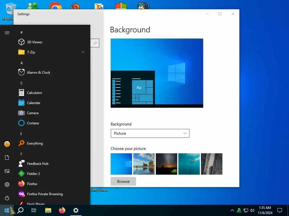Click the letter F group header
This screenshot has width=289, height=216.
21,154
